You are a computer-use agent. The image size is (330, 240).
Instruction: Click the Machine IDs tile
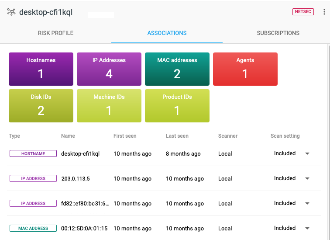coord(109,106)
